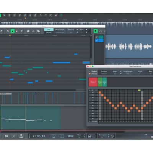The height and width of the screenshot is (153, 153).
Task: Select the green pattern block in Step Sequencer
Action: point(100,82)
